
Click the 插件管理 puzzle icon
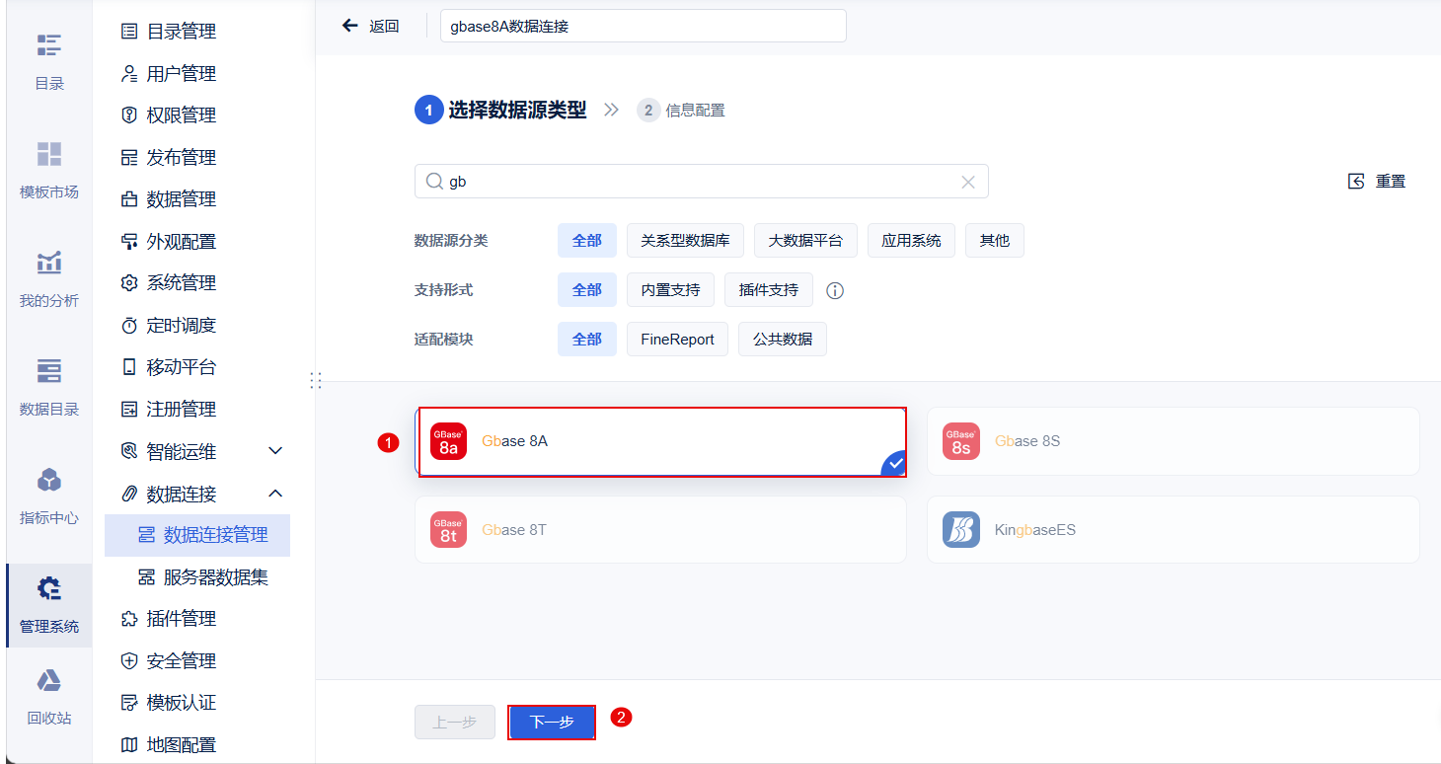point(129,619)
